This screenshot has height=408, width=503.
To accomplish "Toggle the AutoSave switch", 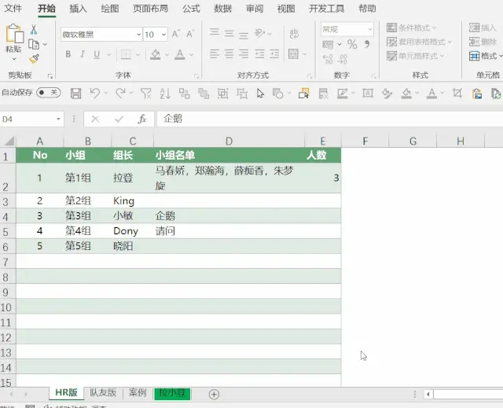I will click(49, 93).
